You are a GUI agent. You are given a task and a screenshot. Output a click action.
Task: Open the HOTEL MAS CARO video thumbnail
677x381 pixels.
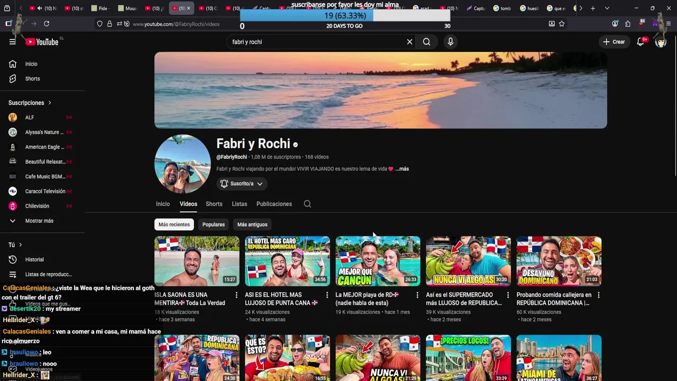(x=287, y=261)
